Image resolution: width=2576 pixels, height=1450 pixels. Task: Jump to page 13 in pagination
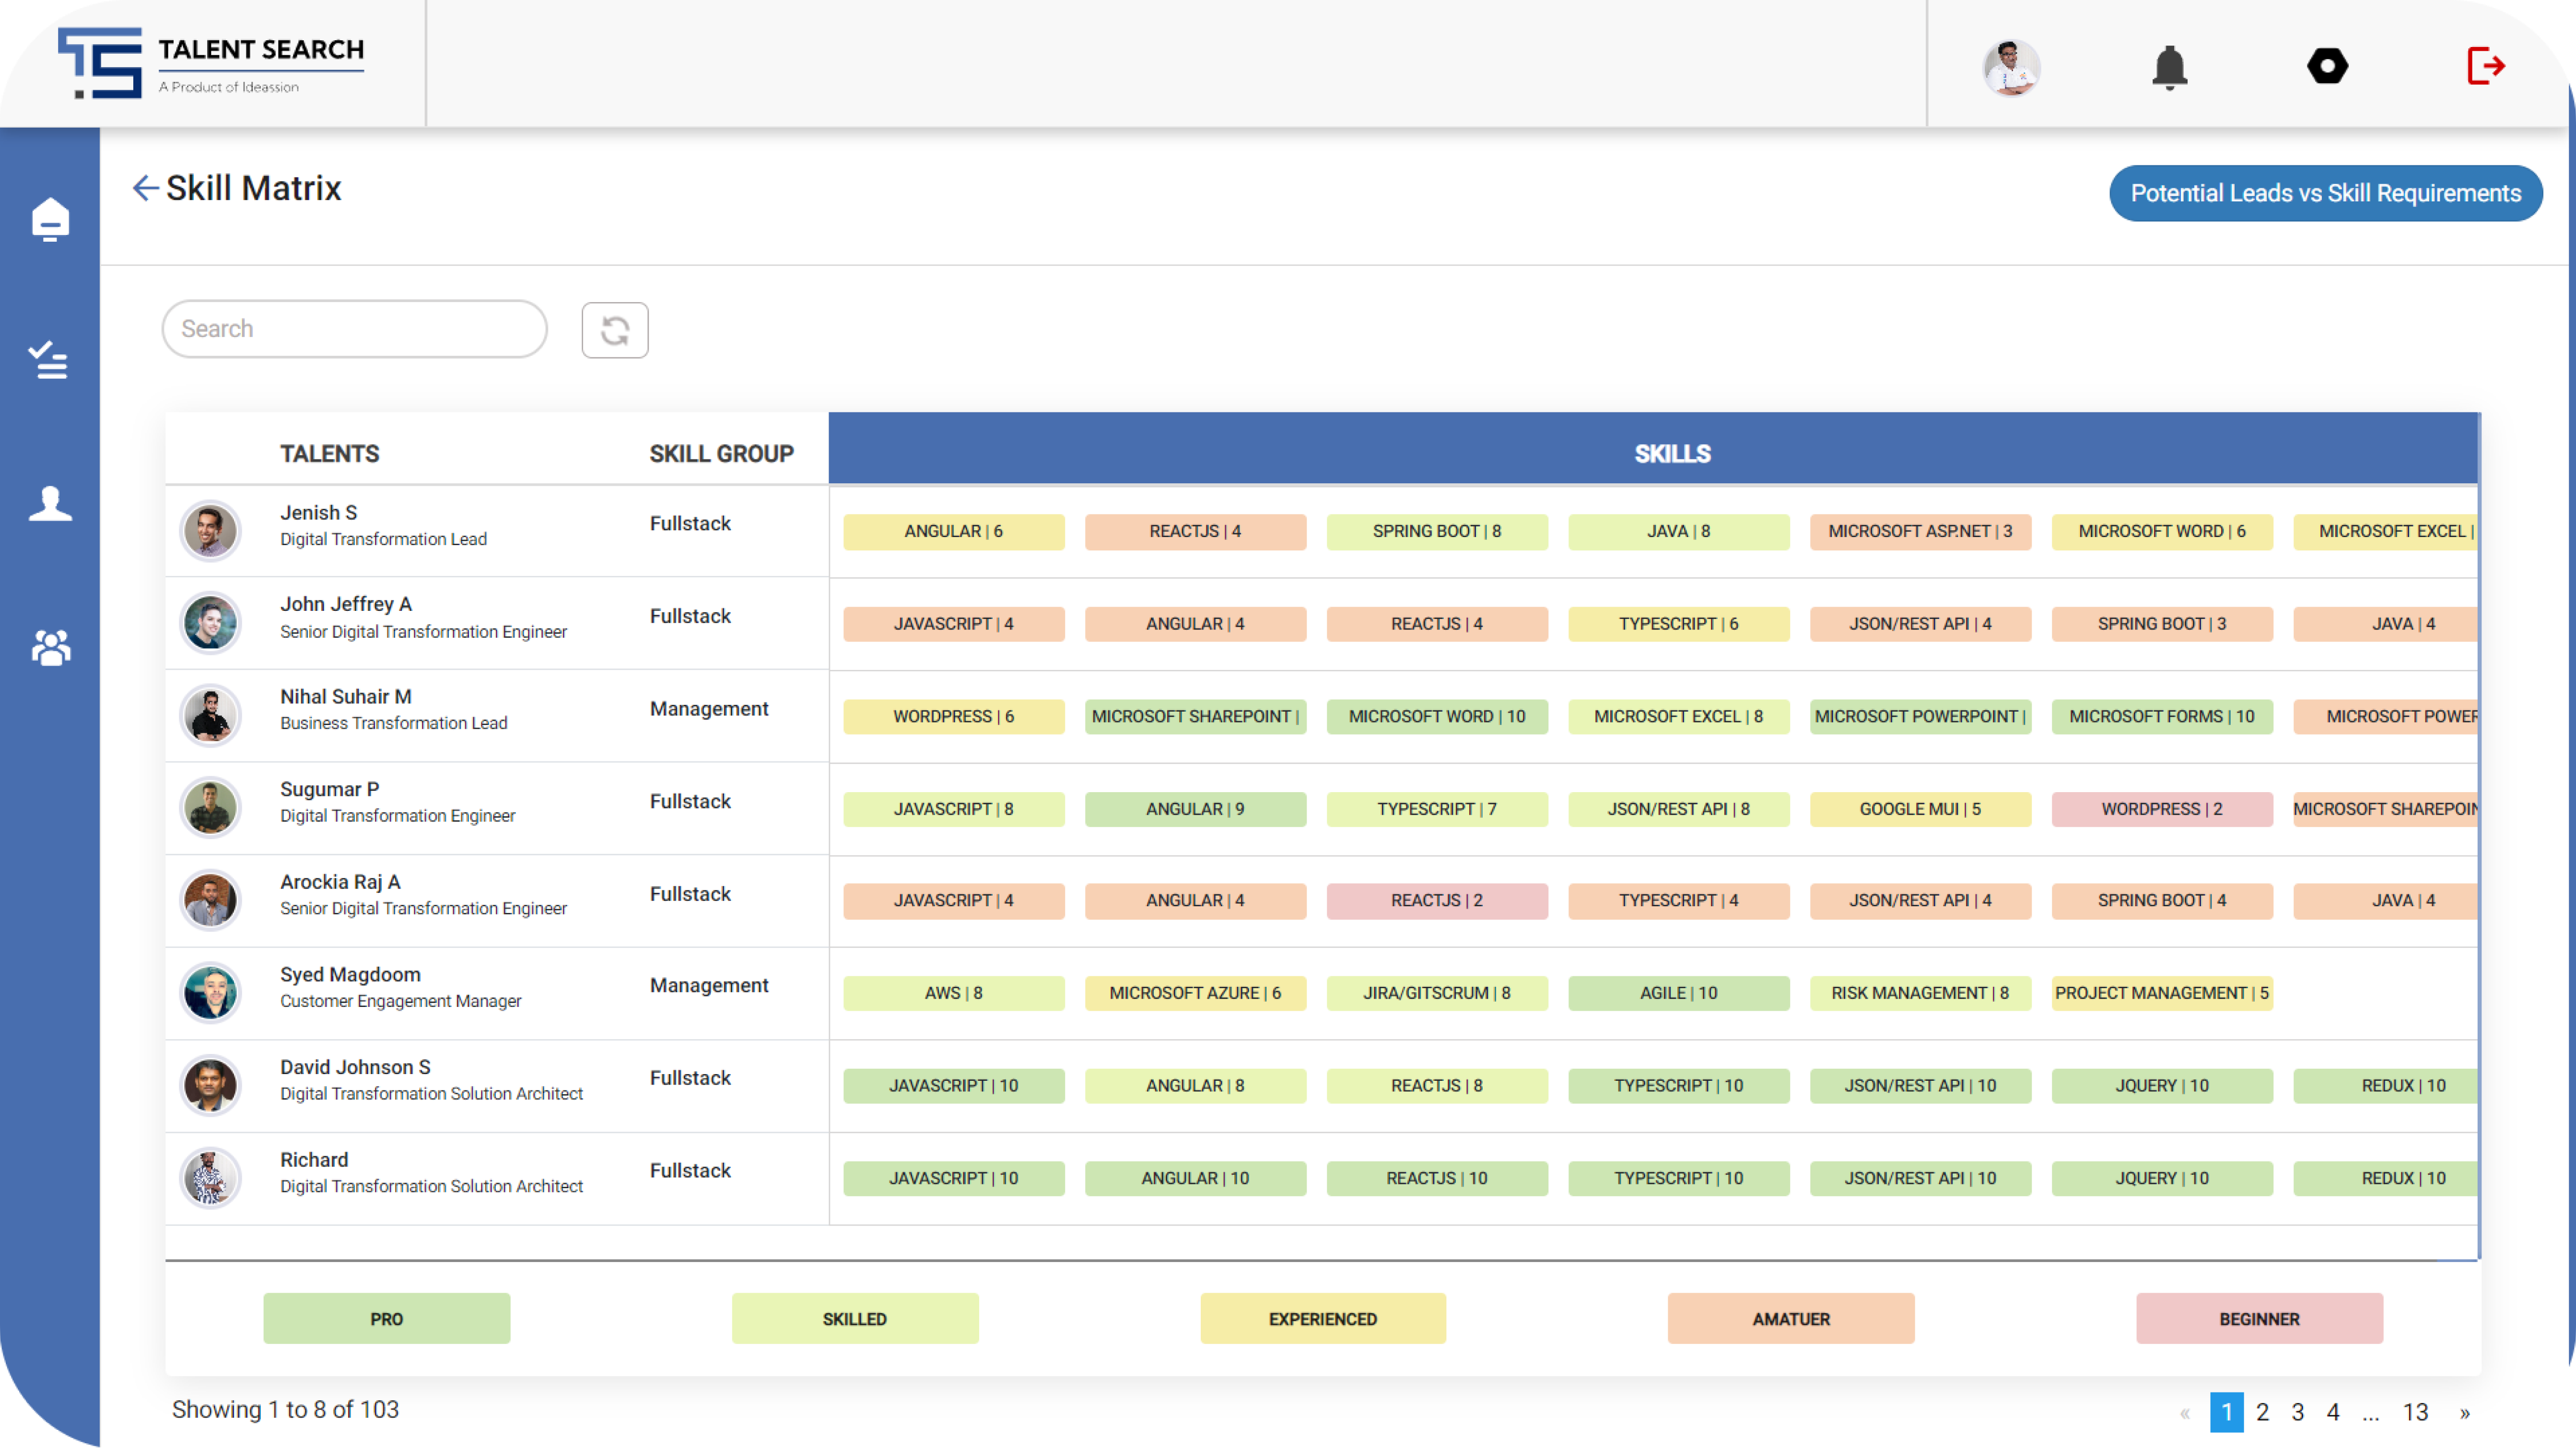click(x=2415, y=1412)
